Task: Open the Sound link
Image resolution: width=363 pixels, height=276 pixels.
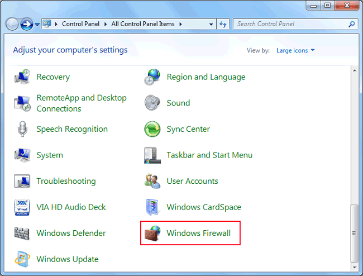Action: pos(178,103)
